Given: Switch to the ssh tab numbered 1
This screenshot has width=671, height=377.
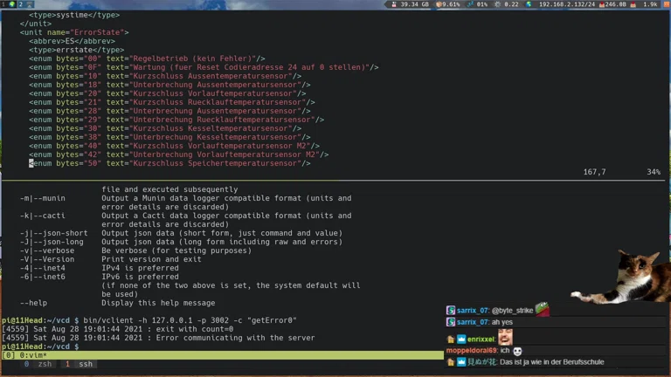Looking at the screenshot, I should coord(80,364).
